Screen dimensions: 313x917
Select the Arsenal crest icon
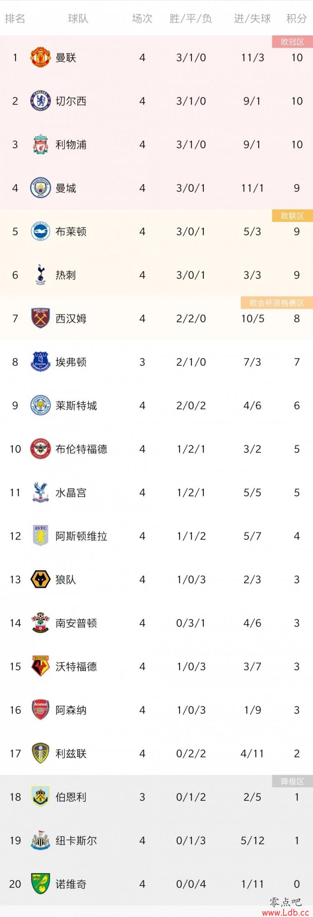point(40,709)
